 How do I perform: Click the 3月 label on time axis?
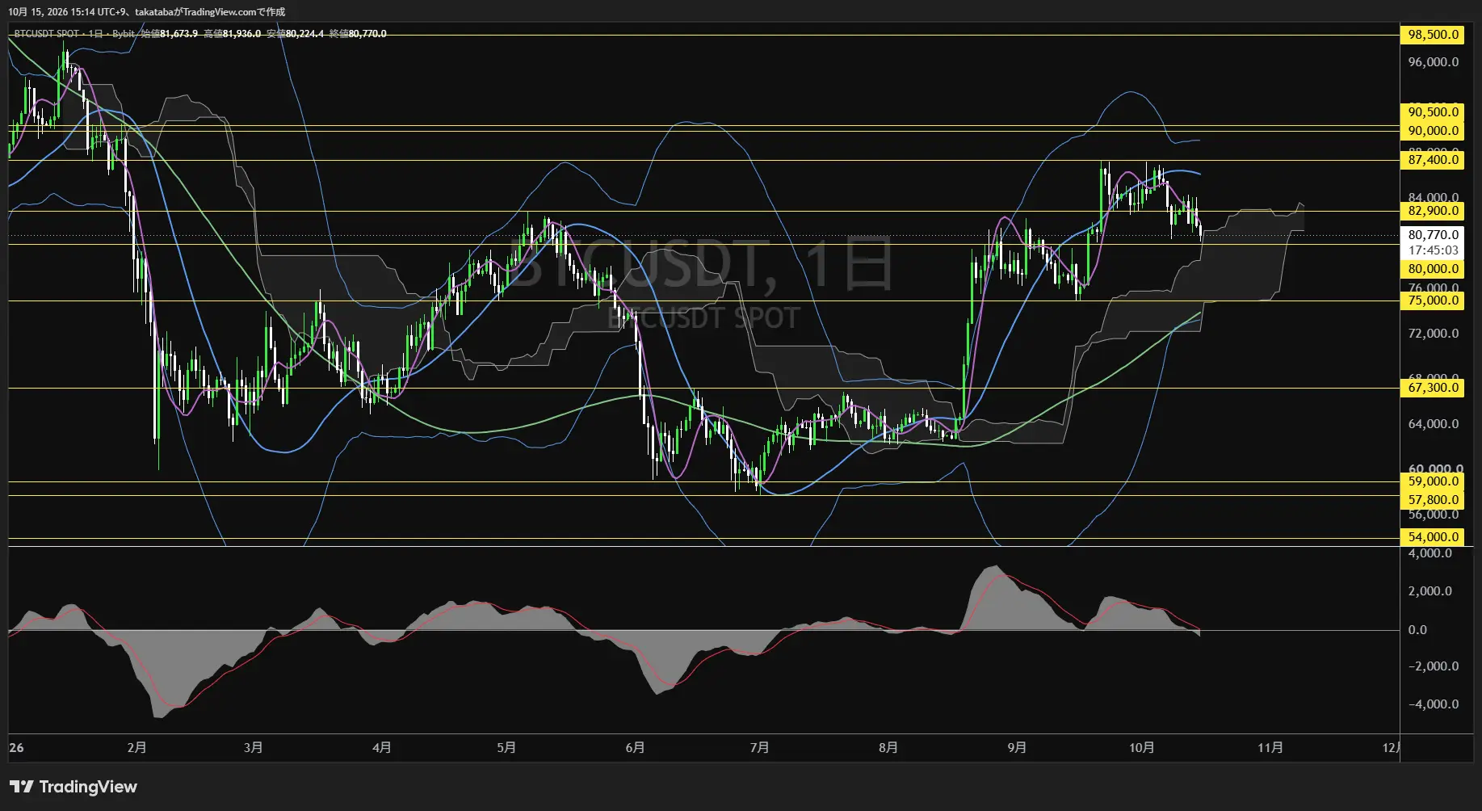point(253,748)
